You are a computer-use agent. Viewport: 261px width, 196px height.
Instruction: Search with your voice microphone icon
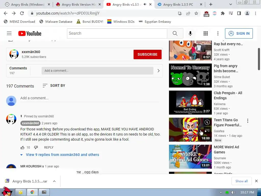pyautogui.click(x=190, y=33)
